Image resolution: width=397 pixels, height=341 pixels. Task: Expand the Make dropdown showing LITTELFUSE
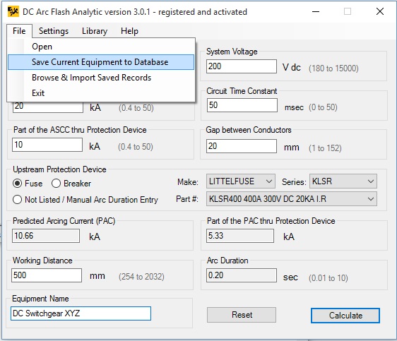click(x=240, y=181)
